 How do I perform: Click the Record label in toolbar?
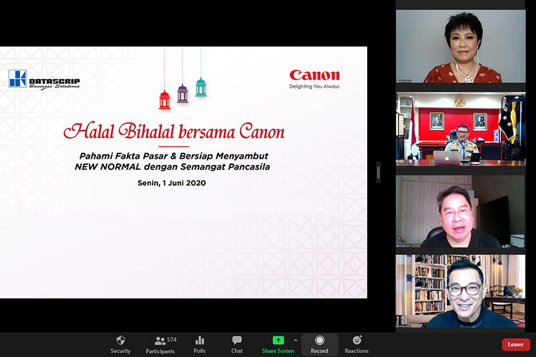click(320, 351)
